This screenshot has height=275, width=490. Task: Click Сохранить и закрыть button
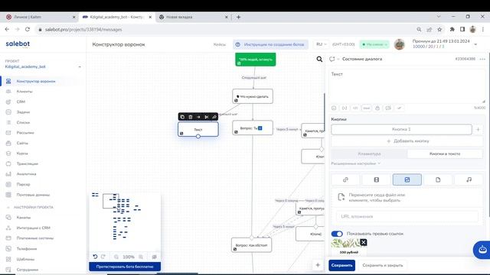click(x=383, y=265)
